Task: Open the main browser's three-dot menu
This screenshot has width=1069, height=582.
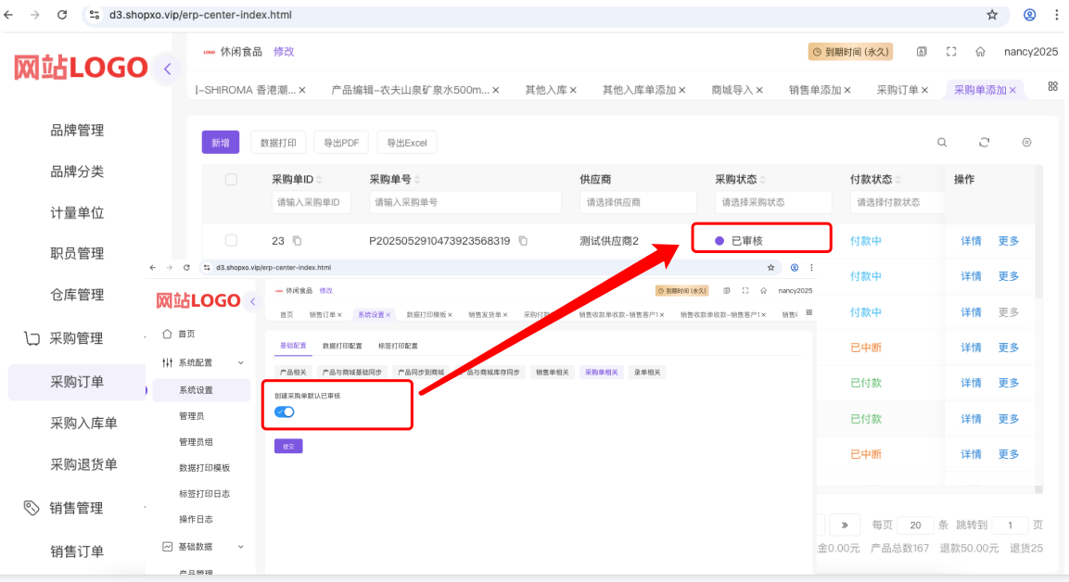Action: pyautogui.click(x=1057, y=14)
